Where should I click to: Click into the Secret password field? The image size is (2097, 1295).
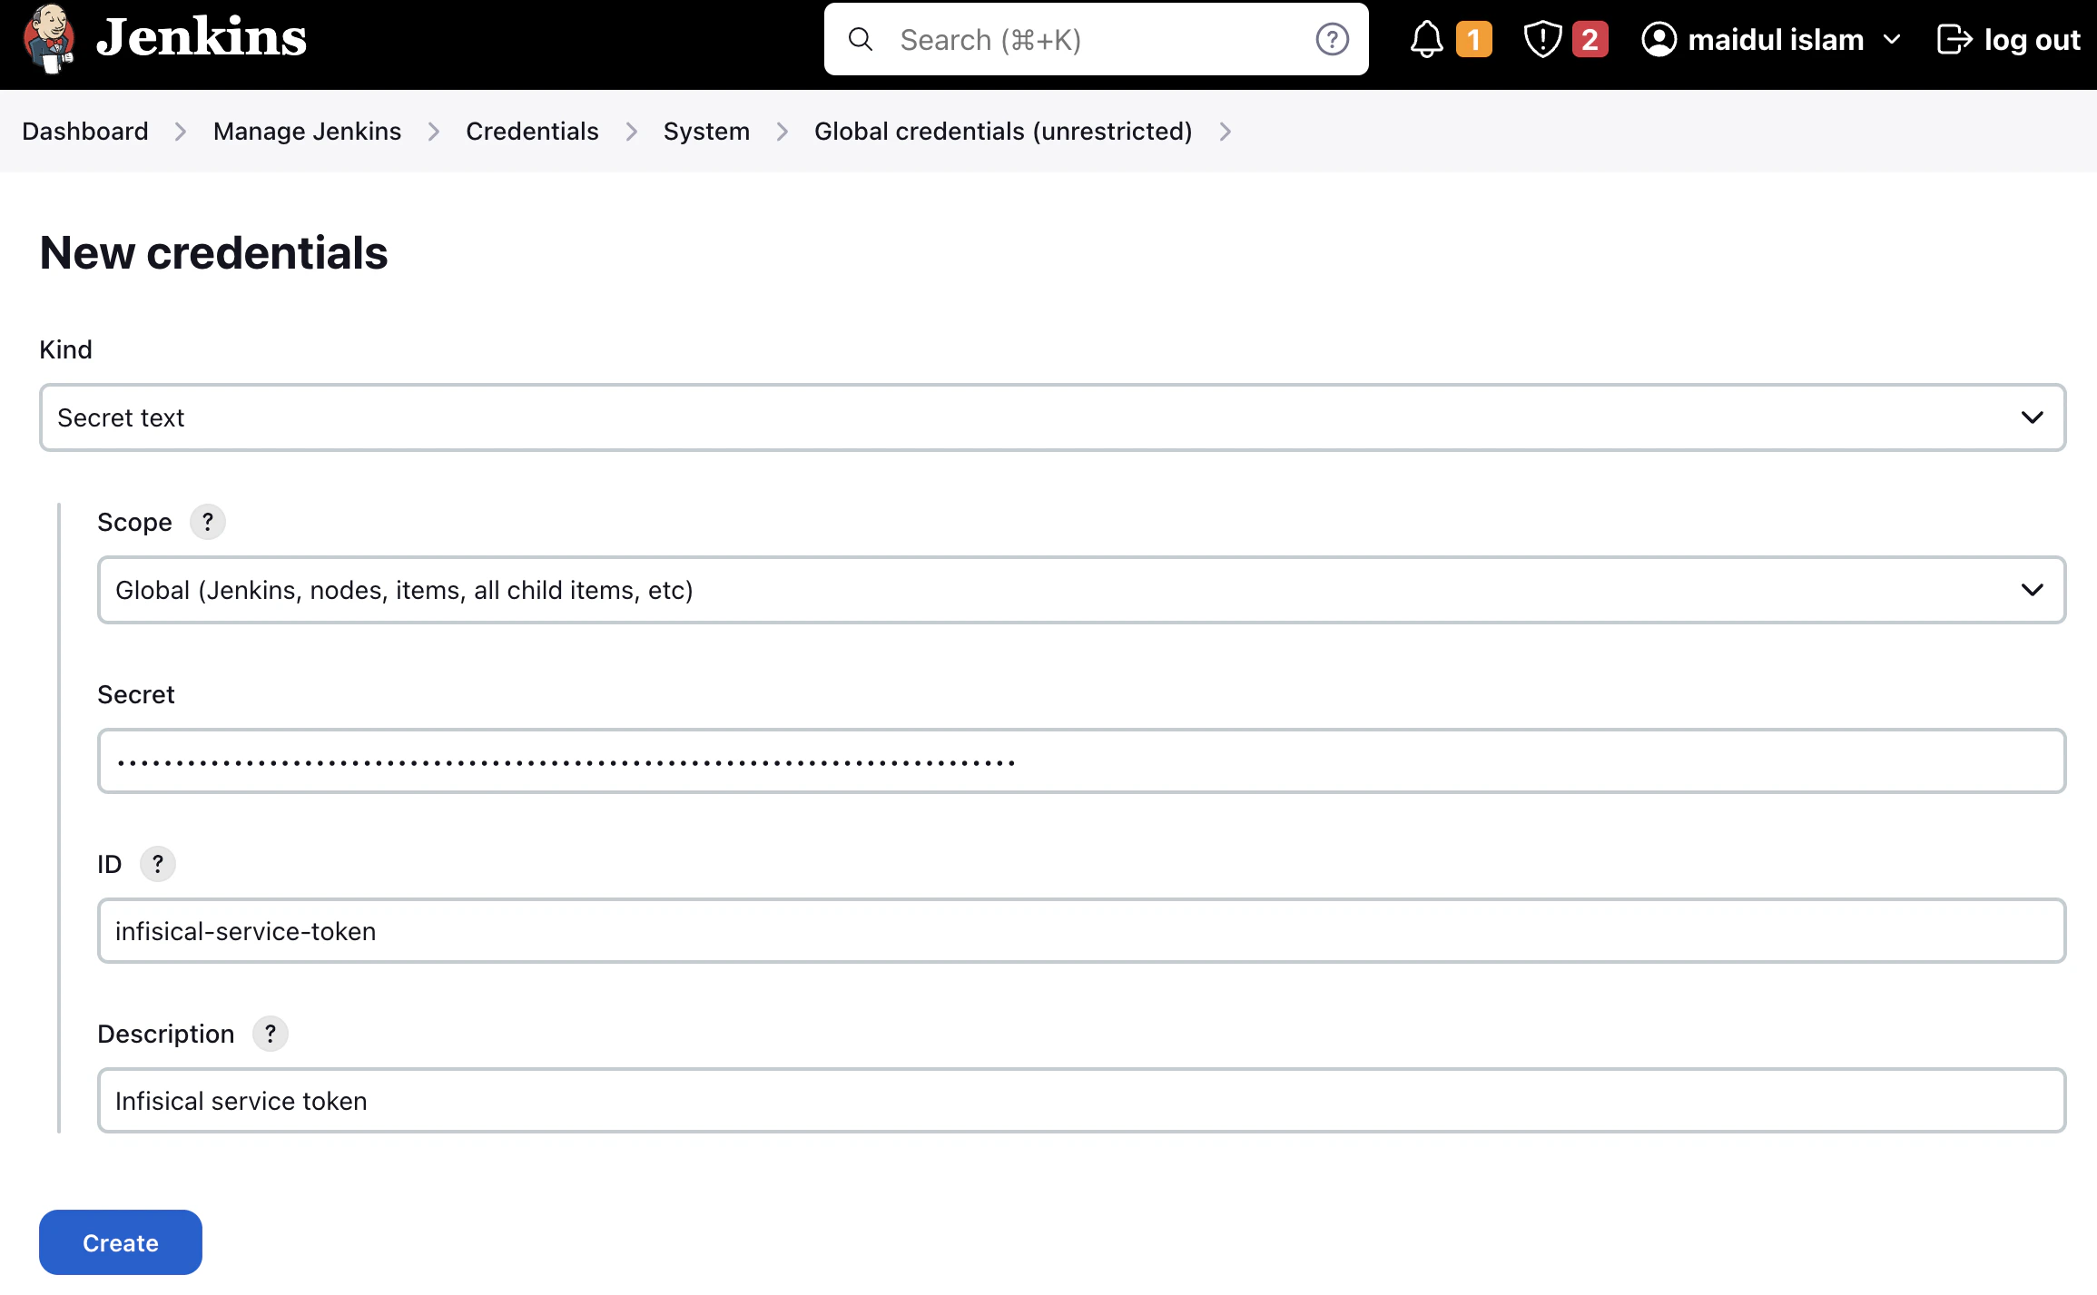(1081, 760)
